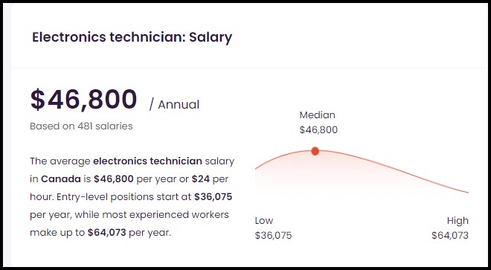
Task: Click the left end of salary curve
Action: (x=256, y=169)
